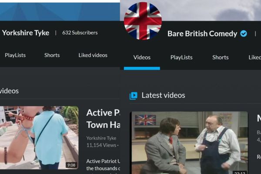Image resolution: width=261 pixels, height=174 pixels.
Task: Click the Bare British Comedy channel title
Action: (x=202, y=33)
